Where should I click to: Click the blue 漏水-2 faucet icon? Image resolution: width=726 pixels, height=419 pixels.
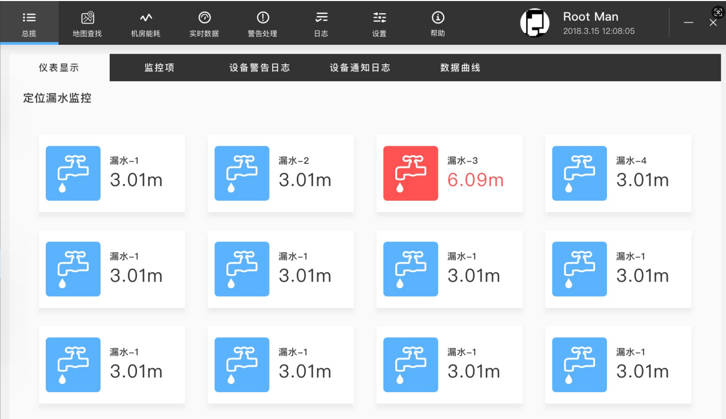(x=242, y=173)
